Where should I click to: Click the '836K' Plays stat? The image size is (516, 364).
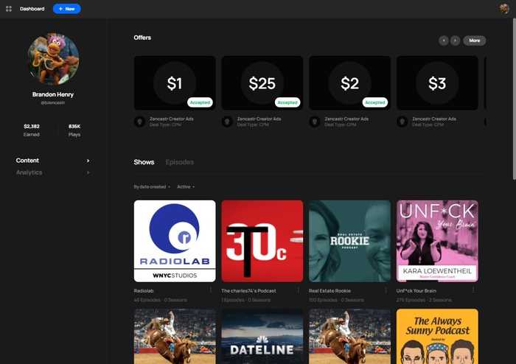click(74, 126)
